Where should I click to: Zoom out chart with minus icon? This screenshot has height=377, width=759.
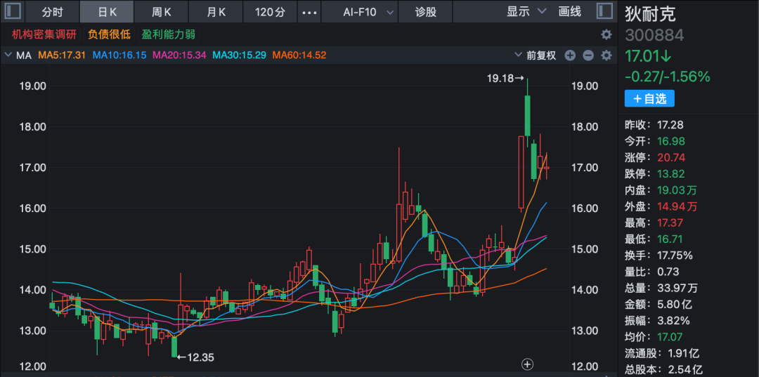tap(588, 55)
